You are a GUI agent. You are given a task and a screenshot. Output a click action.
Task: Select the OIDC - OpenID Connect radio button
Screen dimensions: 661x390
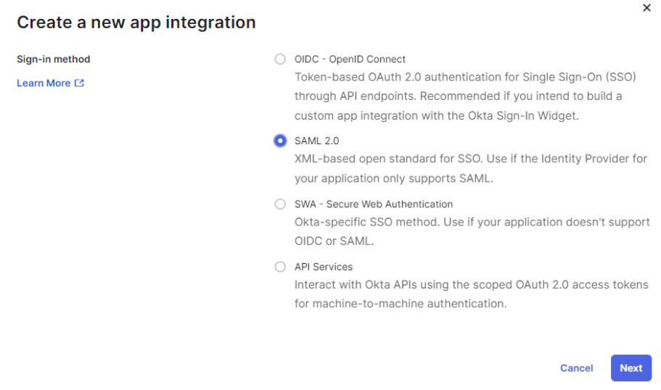280,59
